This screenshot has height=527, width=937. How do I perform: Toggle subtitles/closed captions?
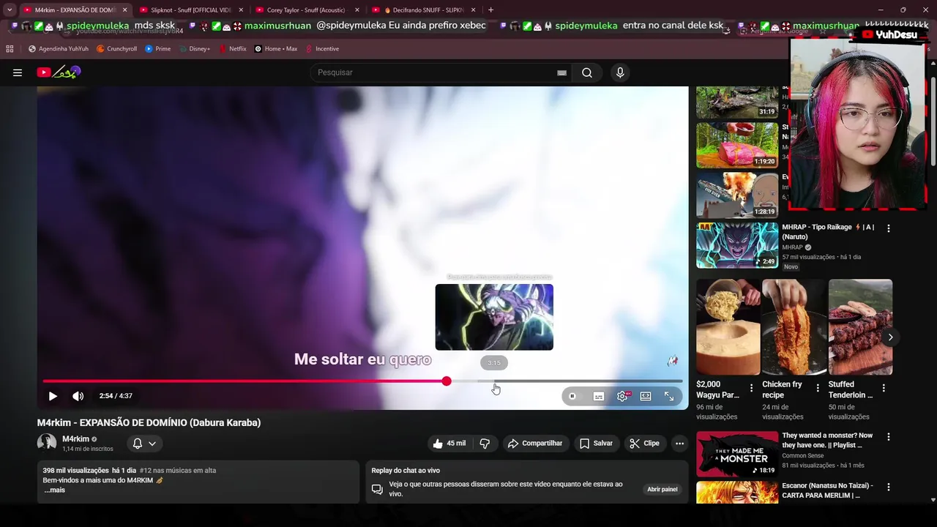point(598,396)
